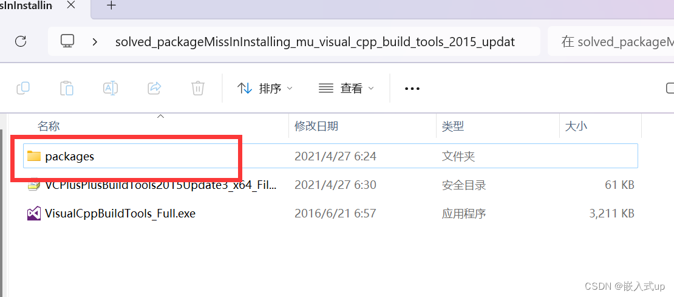This screenshot has width=674, height=297.
Task: Select the packages folder
Action: pyautogui.click(x=330, y=156)
